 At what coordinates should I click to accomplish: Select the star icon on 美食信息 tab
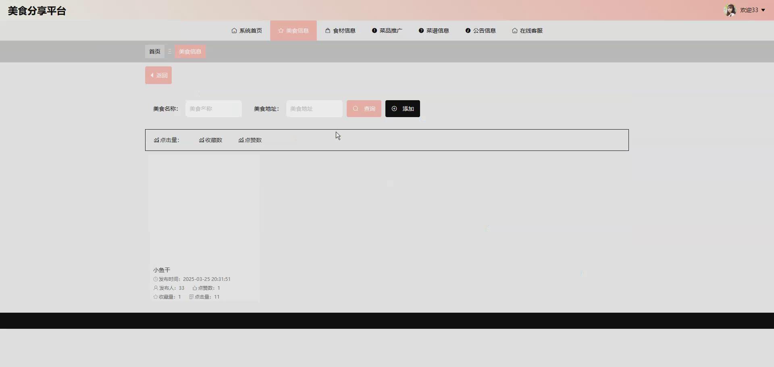(280, 30)
